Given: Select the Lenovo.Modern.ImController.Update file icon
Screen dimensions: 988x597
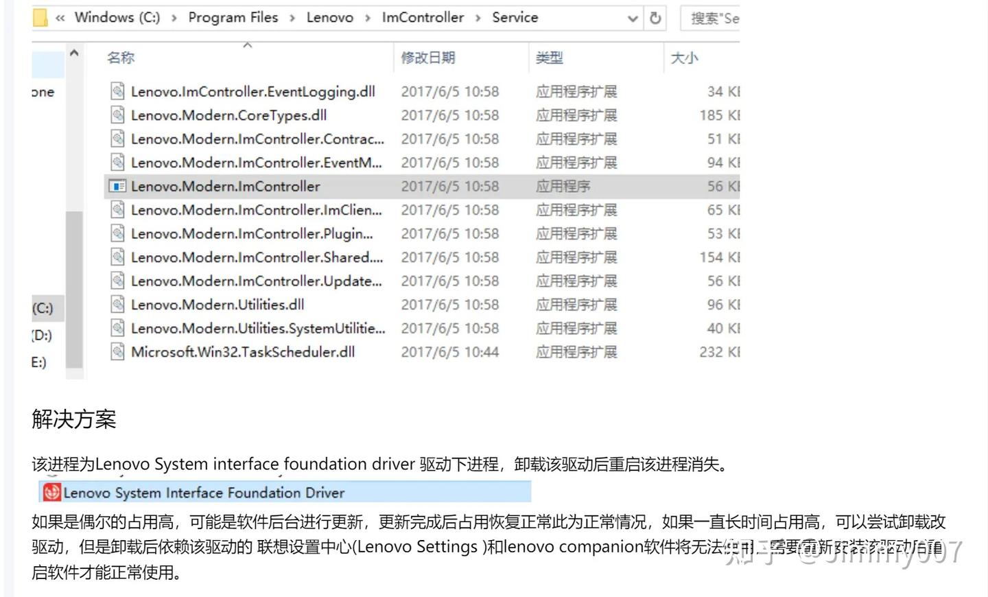Looking at the screenshot, I should coord(117,281).
